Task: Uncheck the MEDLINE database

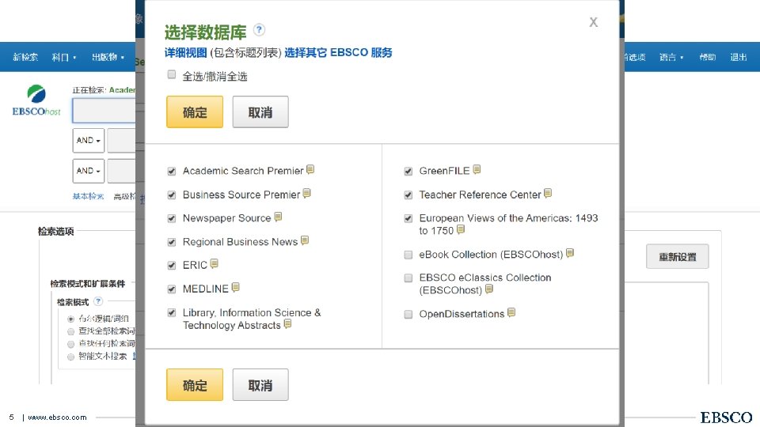Action: coord(172,289)
